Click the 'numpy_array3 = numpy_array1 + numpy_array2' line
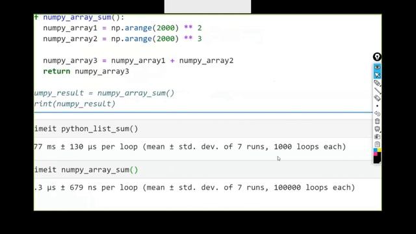This screenshot has height=234, width=416. [x=138, y=60]
